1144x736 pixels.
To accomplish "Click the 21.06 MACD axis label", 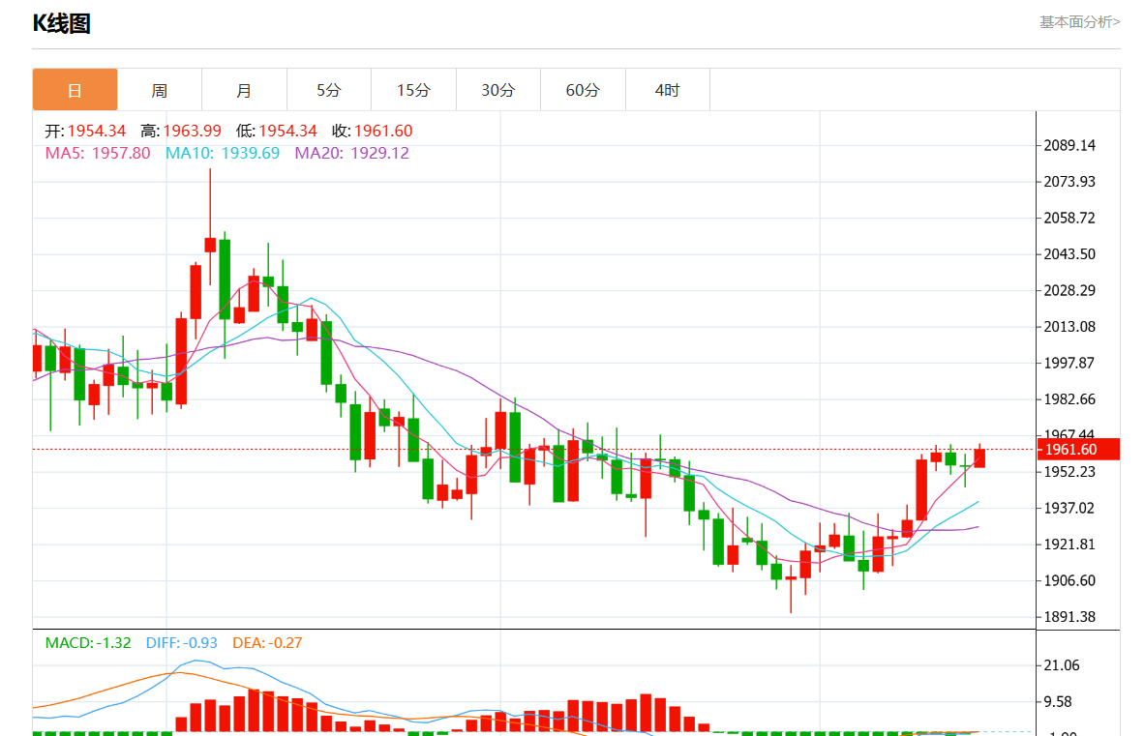I will pos(1062,665).
